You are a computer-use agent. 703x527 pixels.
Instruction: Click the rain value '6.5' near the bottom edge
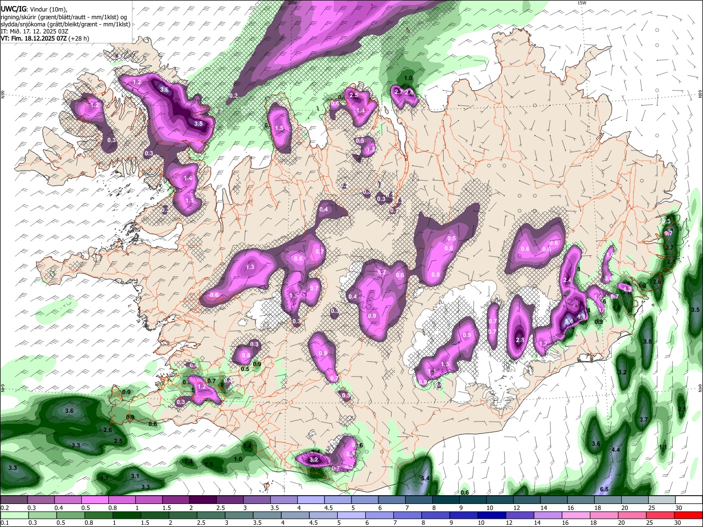pyautogui.click(x=604, y=489)
